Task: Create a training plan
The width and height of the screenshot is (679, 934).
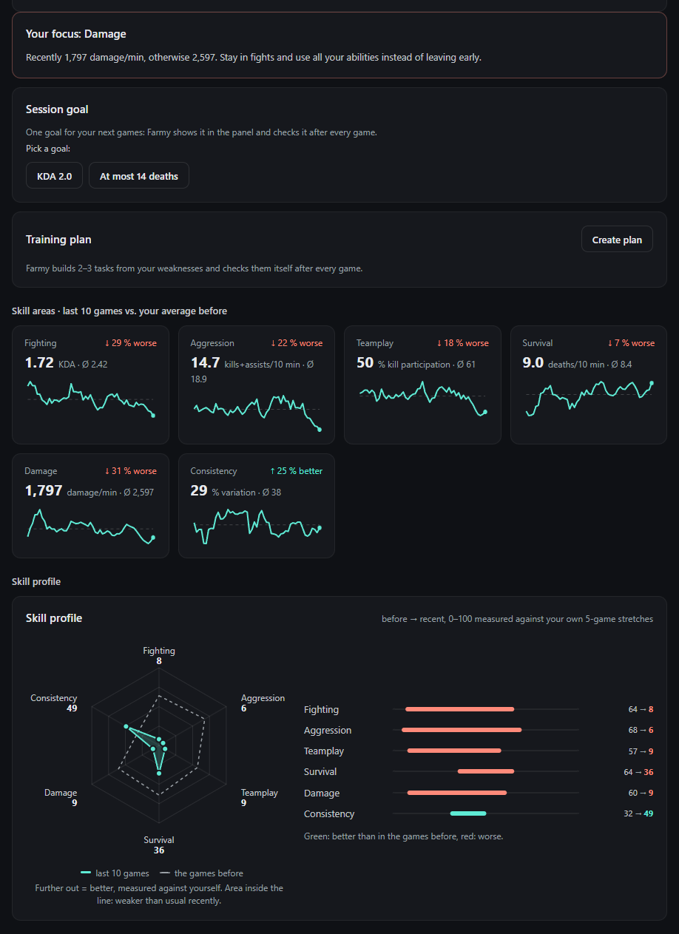Action: pyautogui.click(x=617, y=239)
